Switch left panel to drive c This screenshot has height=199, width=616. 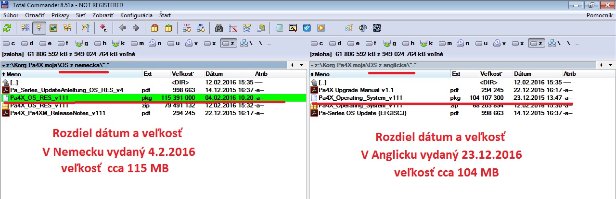(x=9, y=43)
